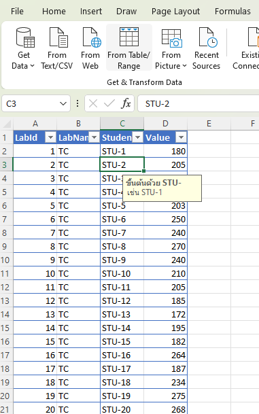This screenshot has height=414, width=259.
Task: Expand the Name Box dropdown
Action: (63, 103)
